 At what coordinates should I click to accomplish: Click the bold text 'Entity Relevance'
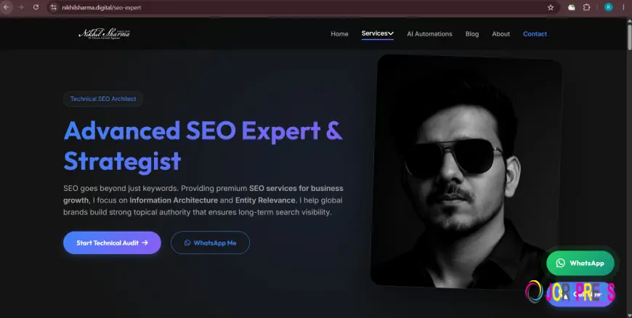[x=266, y=200]
